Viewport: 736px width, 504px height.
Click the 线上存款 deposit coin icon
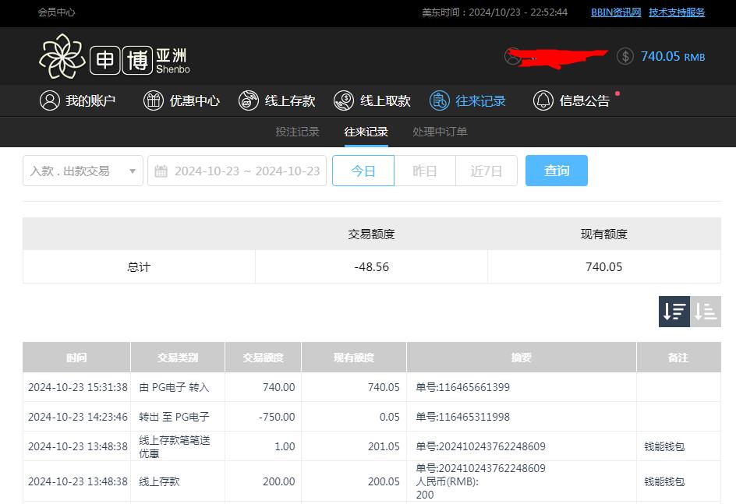[x=248, y=100]
